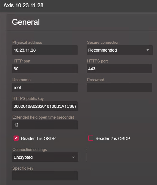The width and height of the screenshot is (157, 185).
Task: Click the Axis 10.23.11.28 title text
Action: [23, 5]
